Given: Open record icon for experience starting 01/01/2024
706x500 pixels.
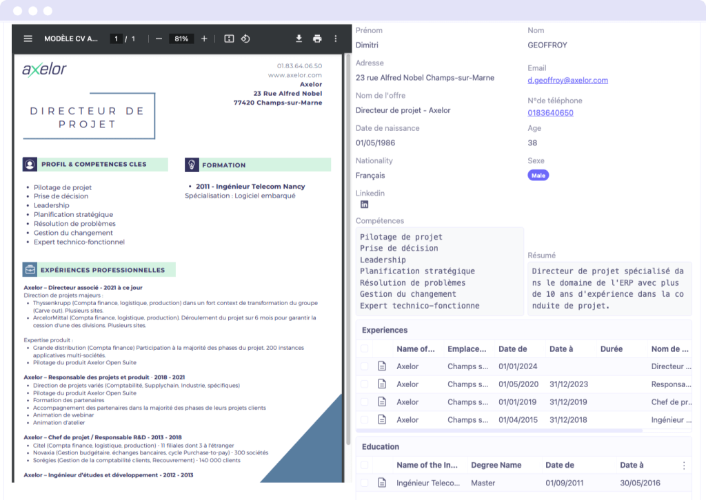Looking at the screenshot, I should [x=382, y=366].
